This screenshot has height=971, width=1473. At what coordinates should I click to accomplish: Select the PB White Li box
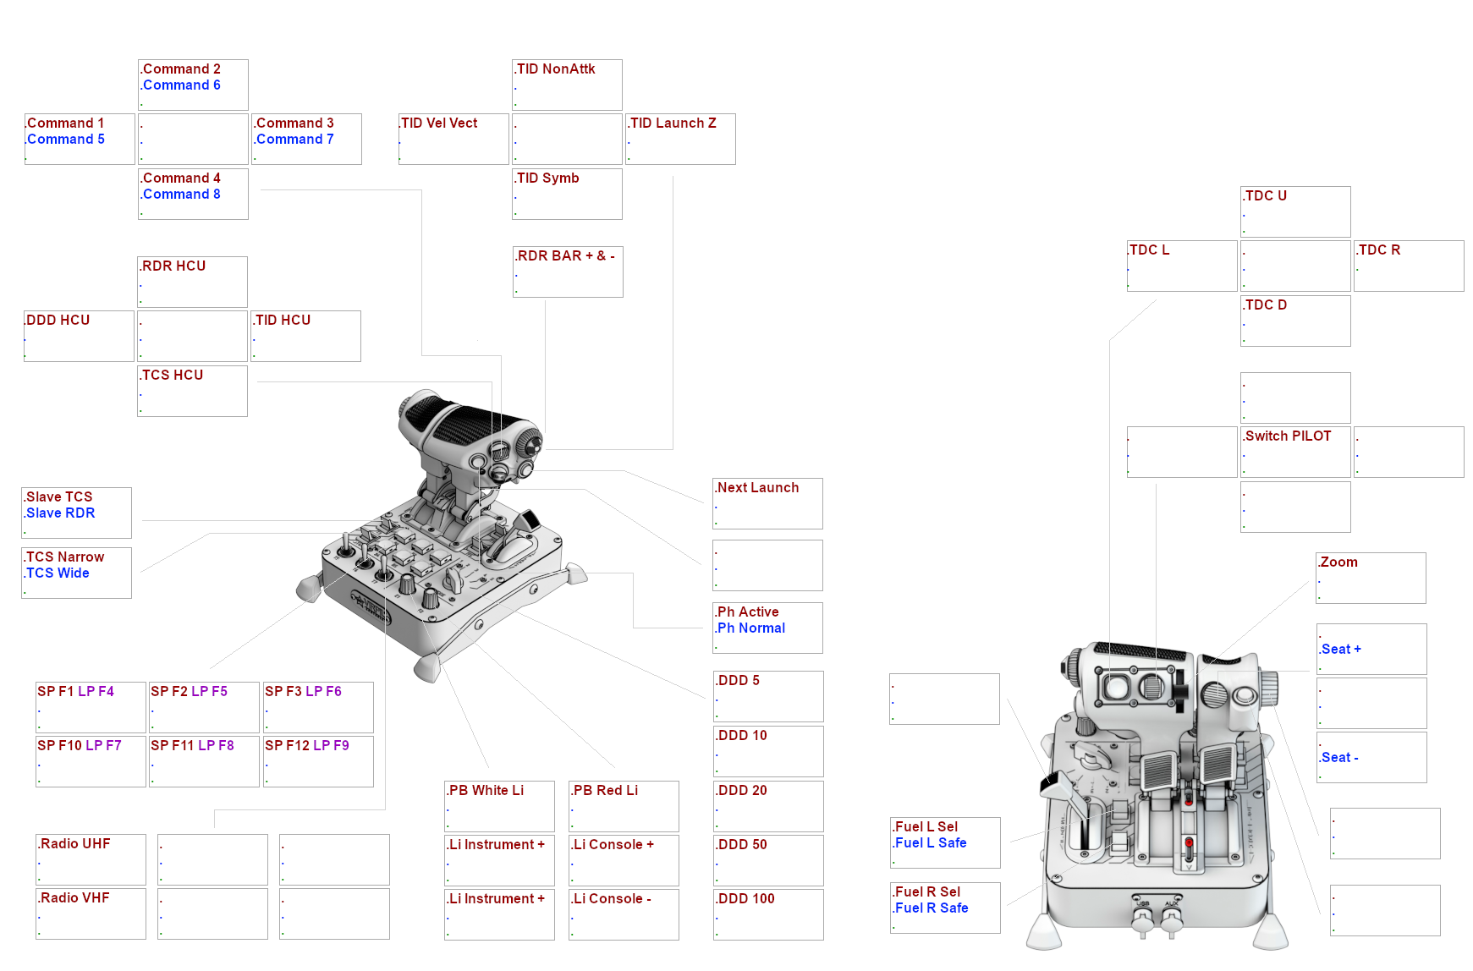(499, 806)
